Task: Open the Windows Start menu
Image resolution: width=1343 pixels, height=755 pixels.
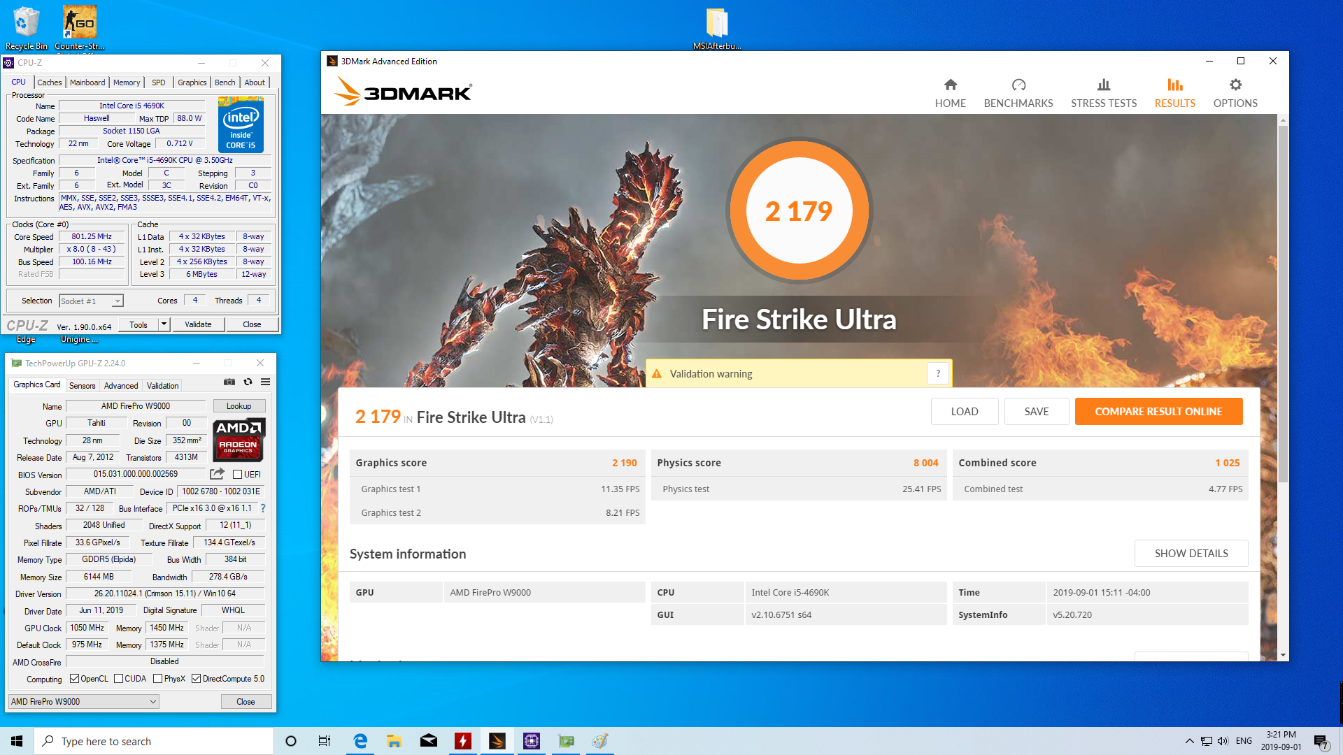Action: click(x=17, y=741)
